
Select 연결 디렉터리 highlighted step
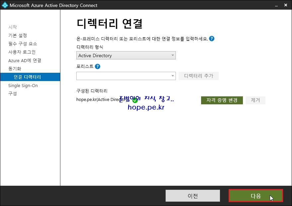click(x=30, y=77)
